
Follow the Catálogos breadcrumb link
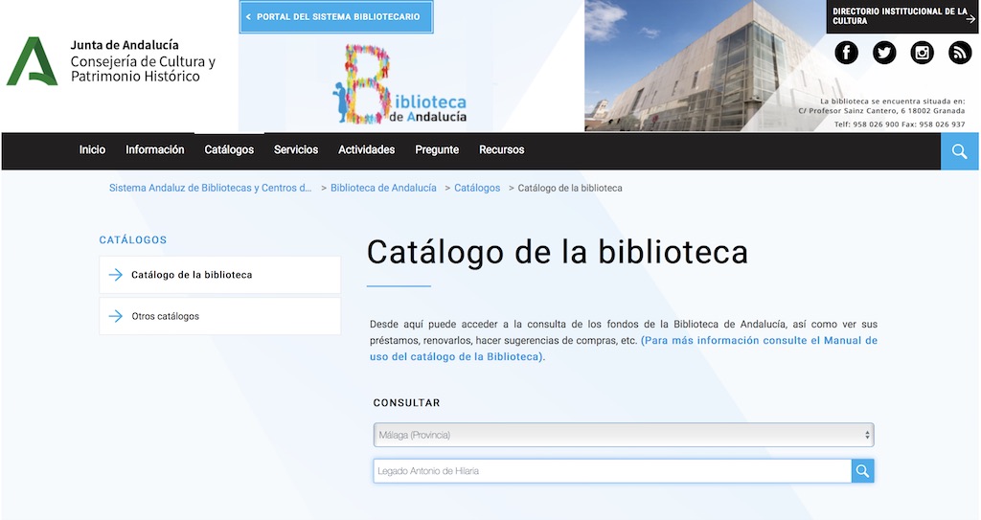click(477, 188)
